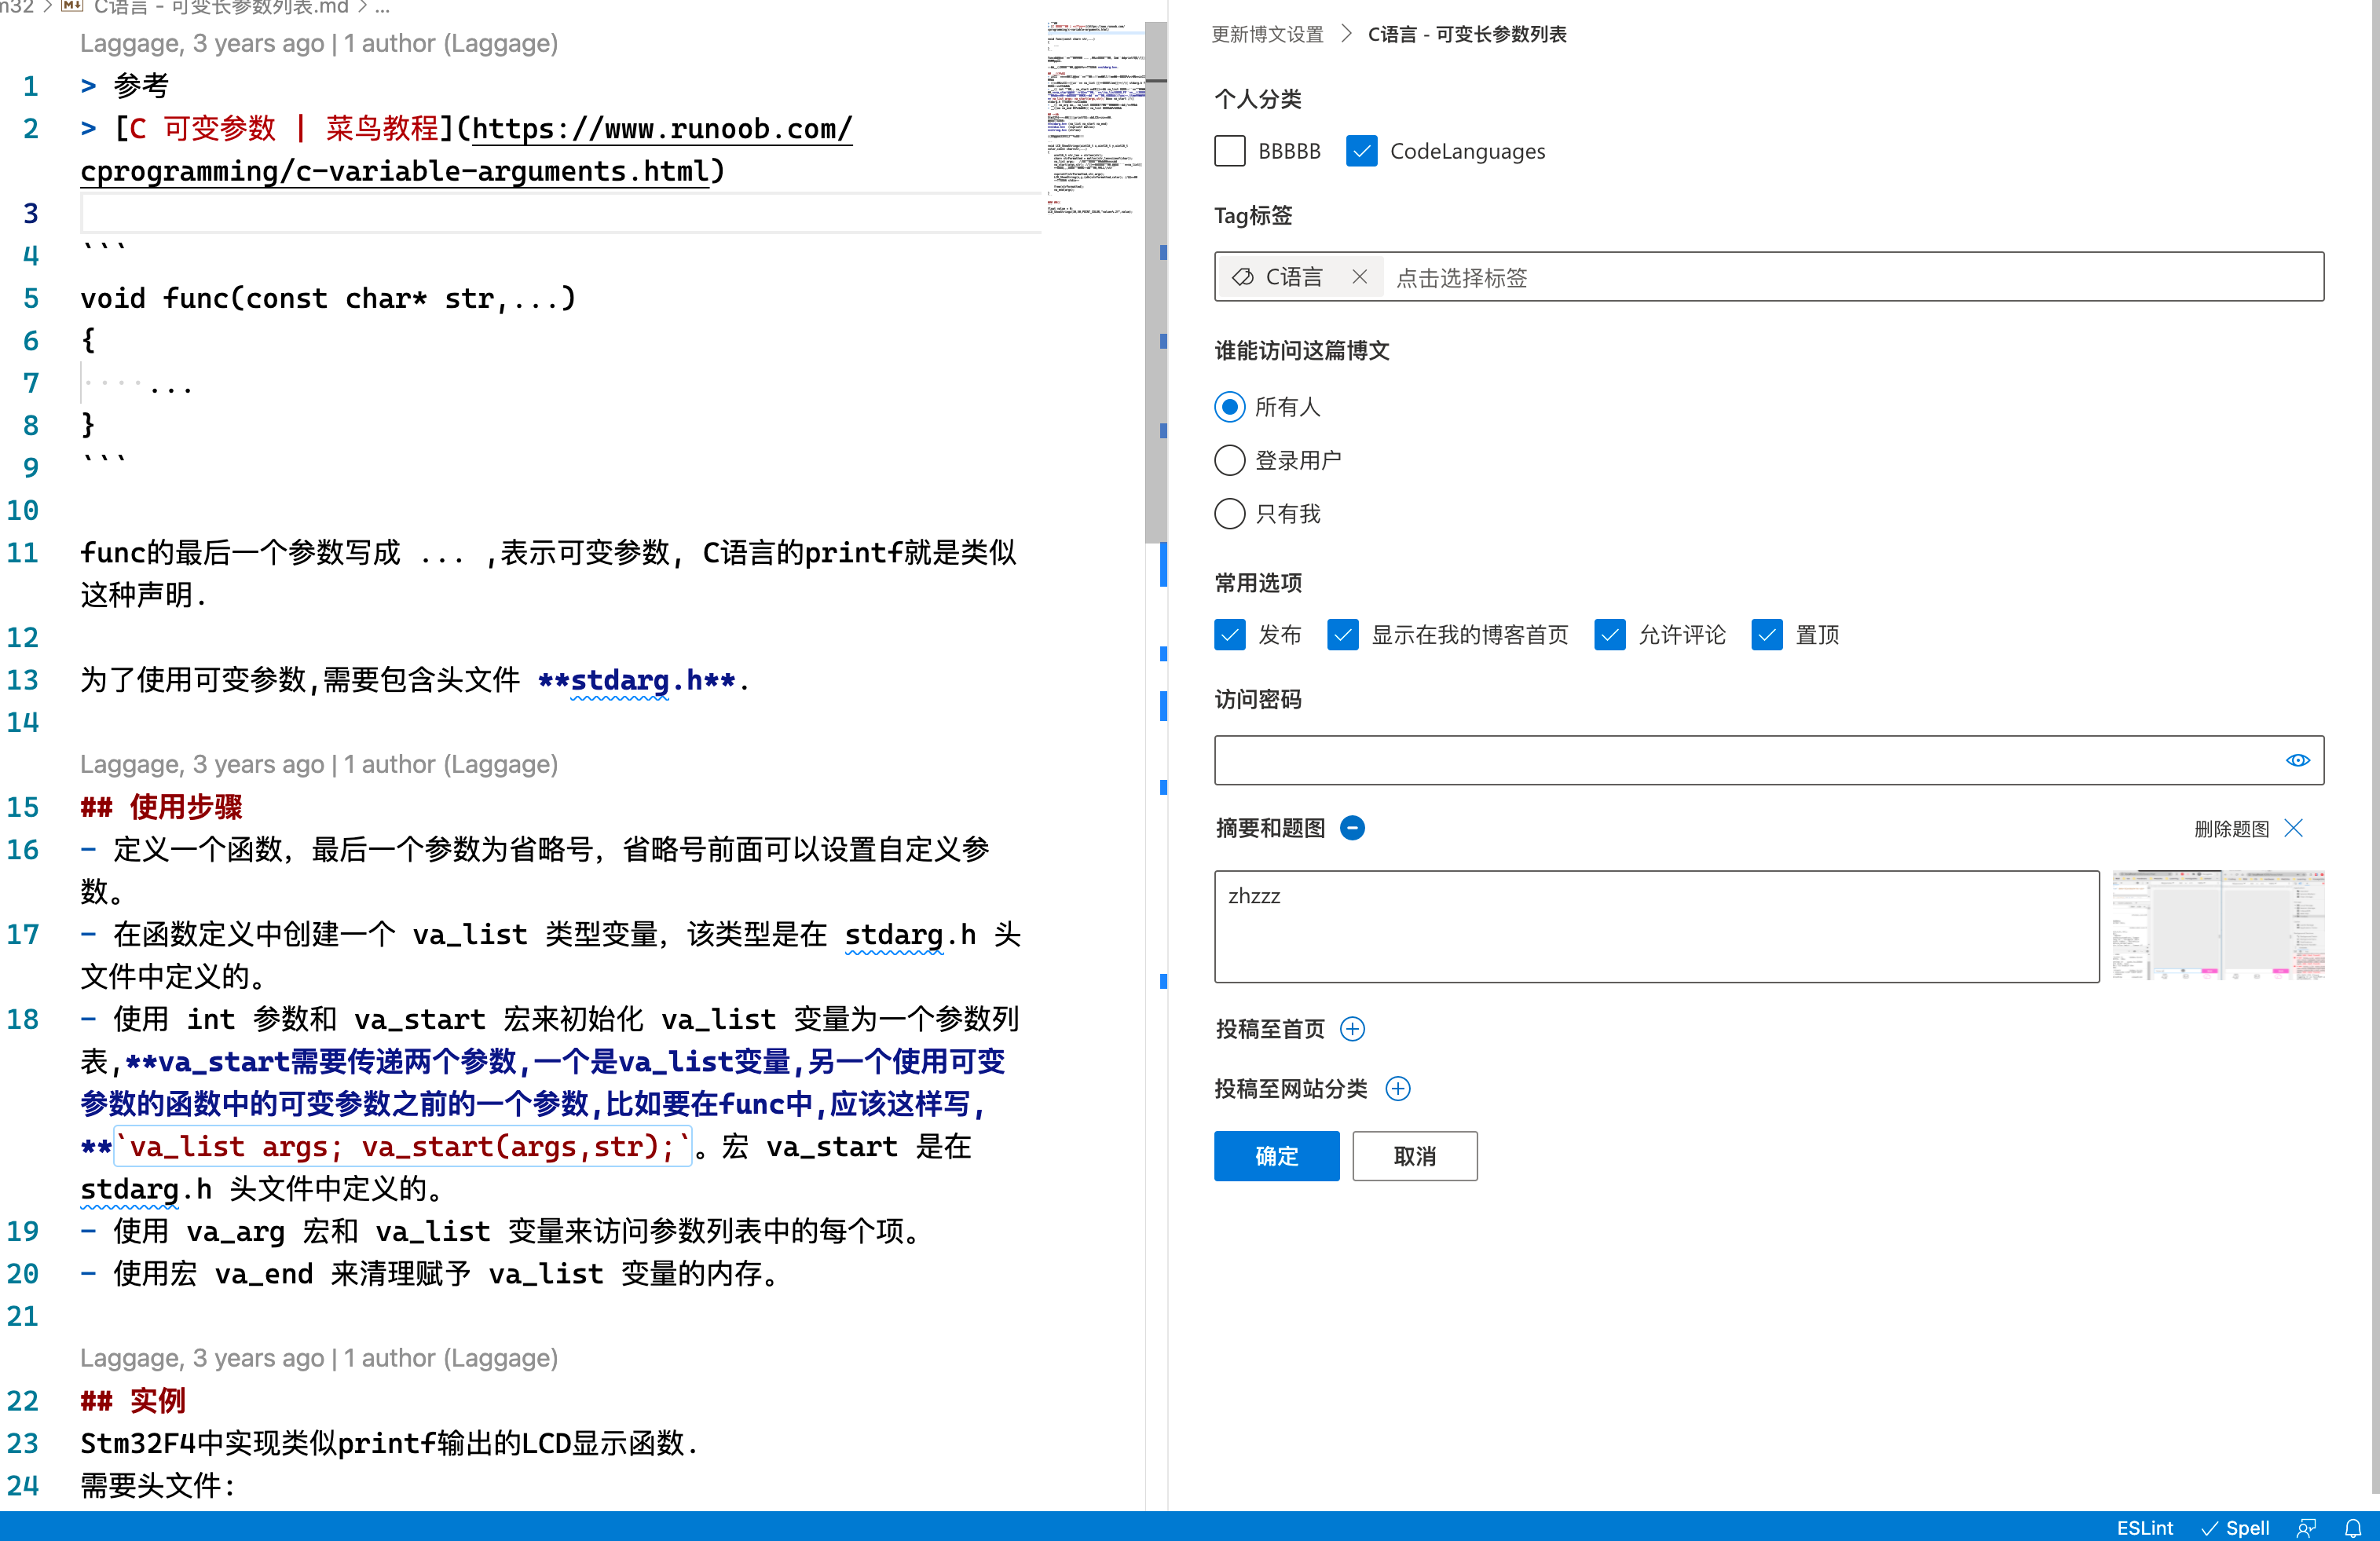
Task: Check the BBBBB category checkbox
Action: pos(1230,151)
